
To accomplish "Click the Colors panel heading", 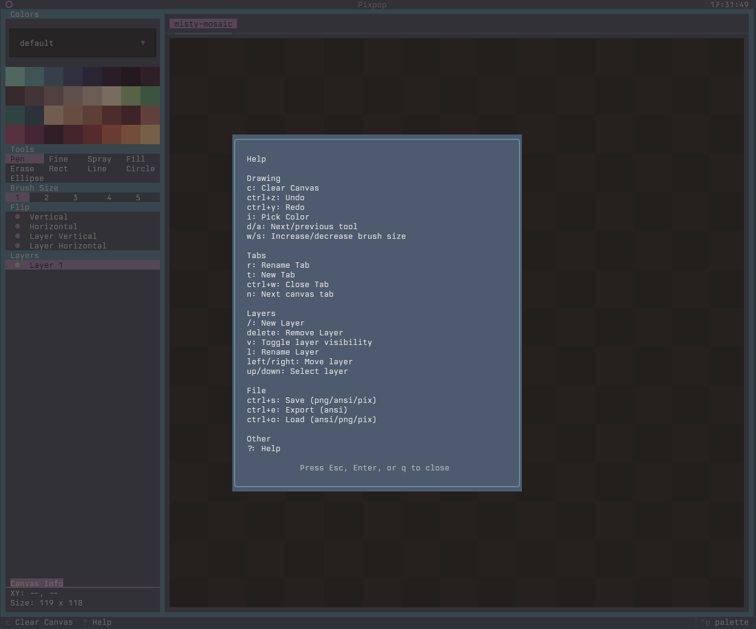I will click(25, 14).
